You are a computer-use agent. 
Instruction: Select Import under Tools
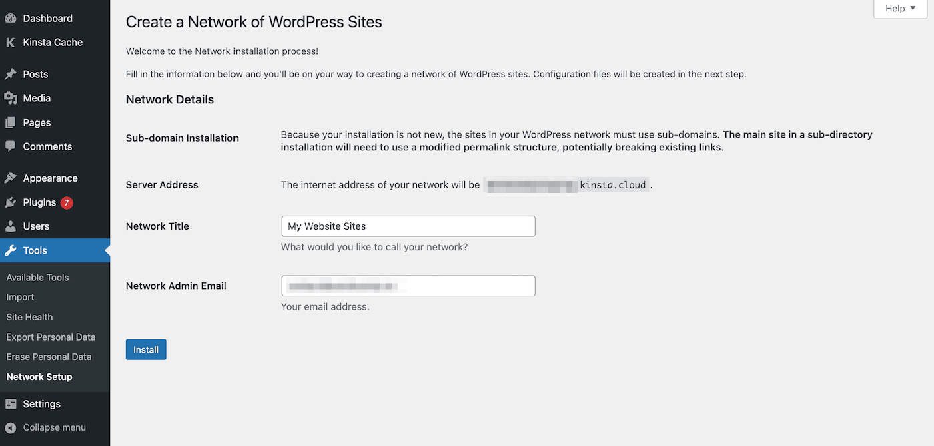[20, 297]
